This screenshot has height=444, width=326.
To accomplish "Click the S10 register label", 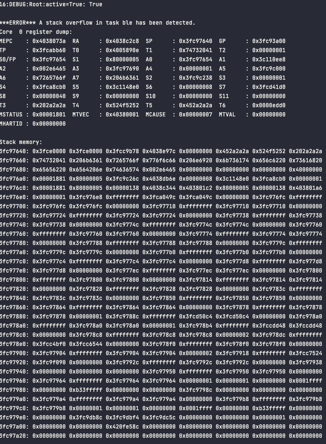I will coord(151,96).
